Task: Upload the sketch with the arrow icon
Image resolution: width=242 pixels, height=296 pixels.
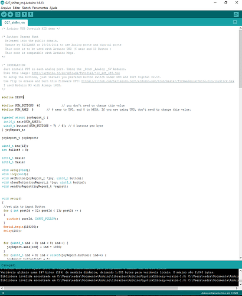Action: 10,14
